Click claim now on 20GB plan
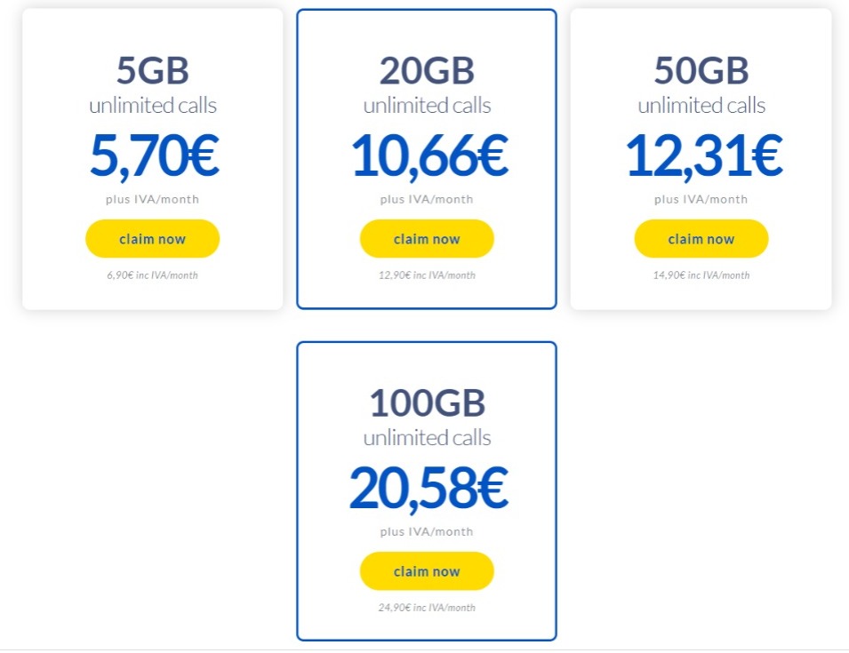 427,239
